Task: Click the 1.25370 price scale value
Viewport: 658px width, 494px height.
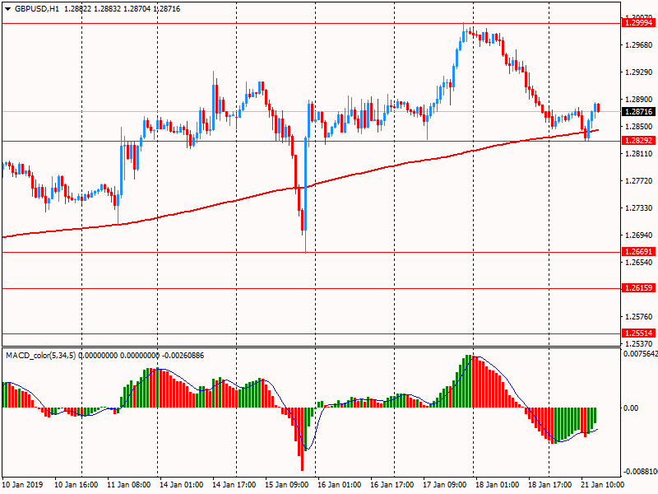Action: point(639,344)
